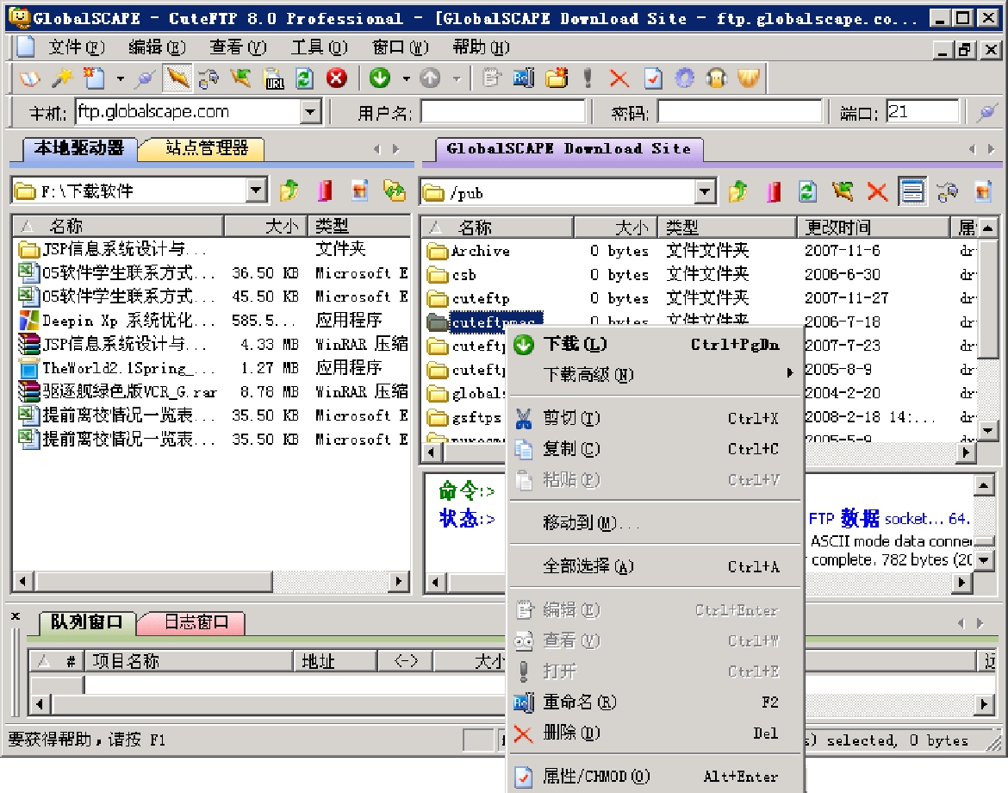Click the red Stop button in main toolbar
The height and width of the screenshot is (793, 1008).
point(336,79)
